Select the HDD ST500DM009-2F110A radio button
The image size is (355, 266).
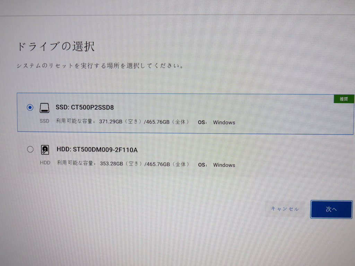pos(31,149)
